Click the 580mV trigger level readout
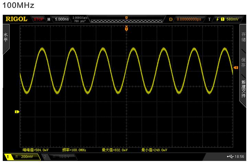 click(232, 19)
